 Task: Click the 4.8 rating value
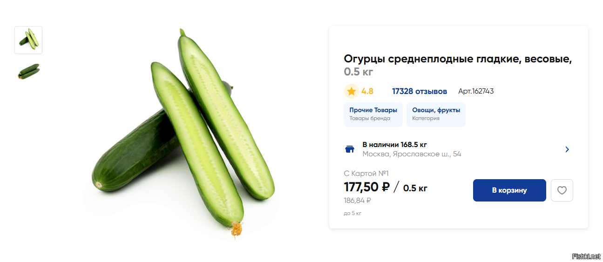[367, 91]
